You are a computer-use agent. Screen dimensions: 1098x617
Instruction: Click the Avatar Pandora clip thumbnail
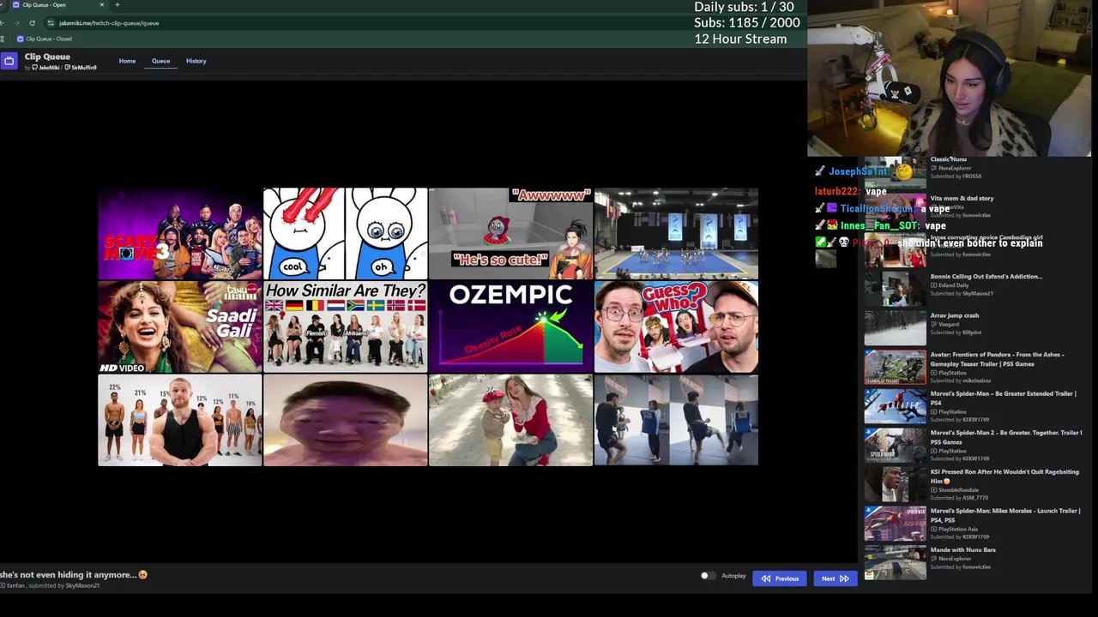895,367
